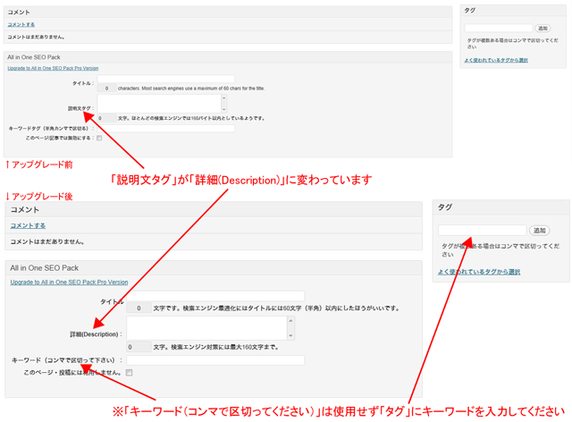Click 追加 button in upper タグ panel
The width and height of the screenshot is (572, 422).
[x=543, y=28]
